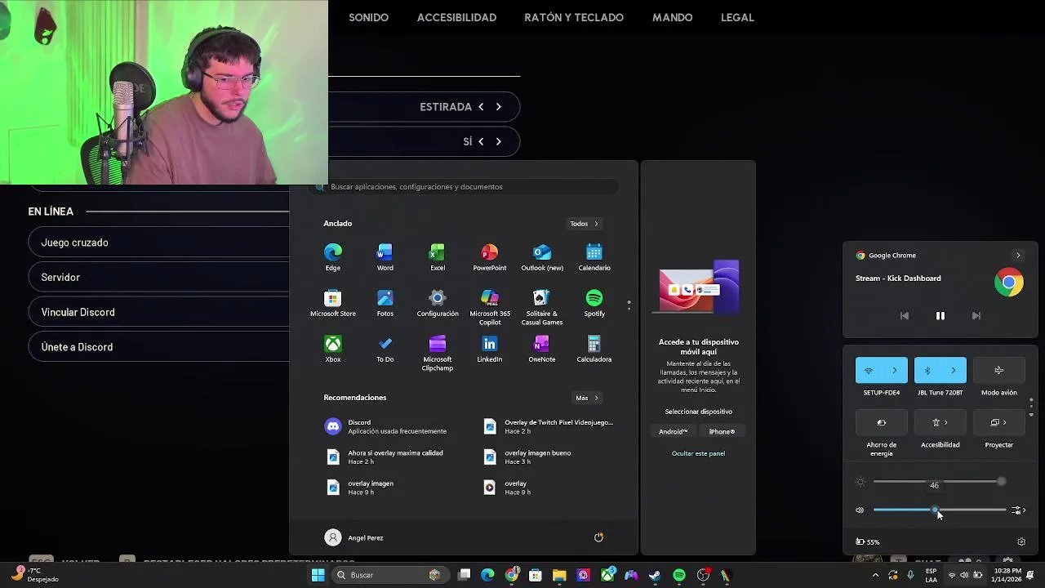The image size is (1045, 588).
Task: Show more recommendations with Más
Action: coord(586,398)
